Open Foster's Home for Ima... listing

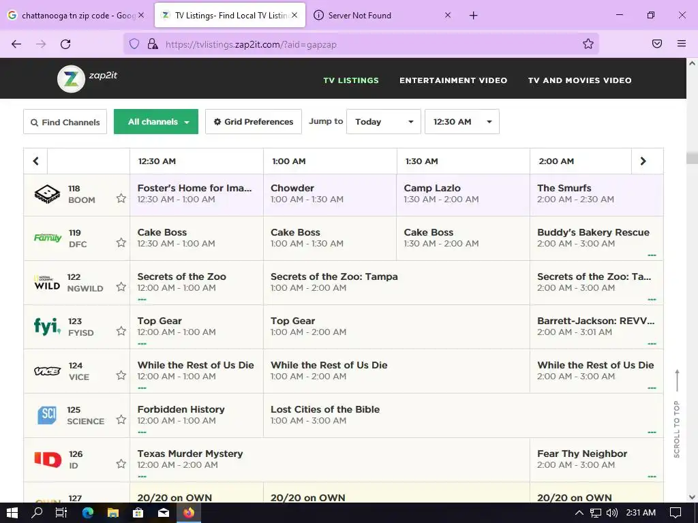[x=196, y=195]
